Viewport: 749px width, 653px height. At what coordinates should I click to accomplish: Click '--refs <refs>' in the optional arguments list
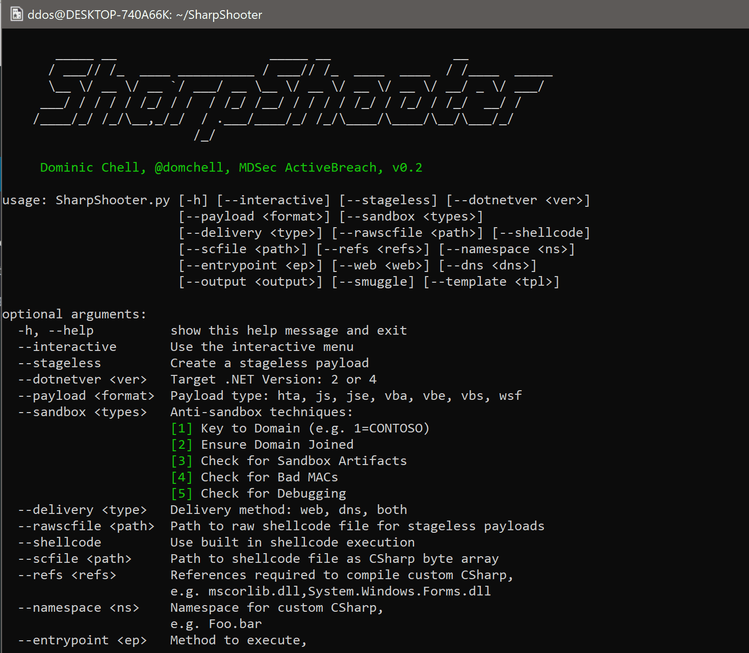coord(67,575)
